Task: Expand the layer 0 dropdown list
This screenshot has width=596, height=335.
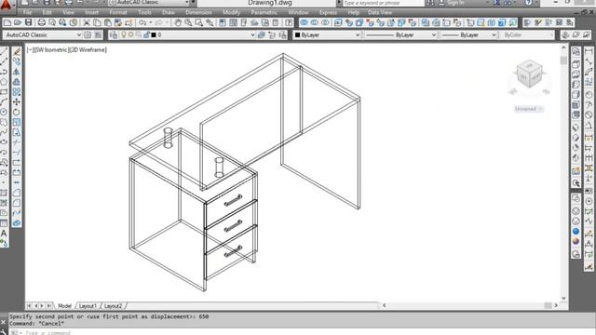Action: pos(252,35)
